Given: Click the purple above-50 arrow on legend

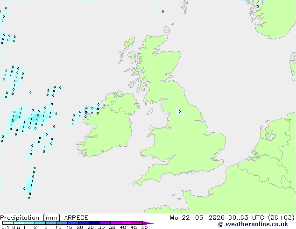Looking at the screenshot, I should coord(148,223).
